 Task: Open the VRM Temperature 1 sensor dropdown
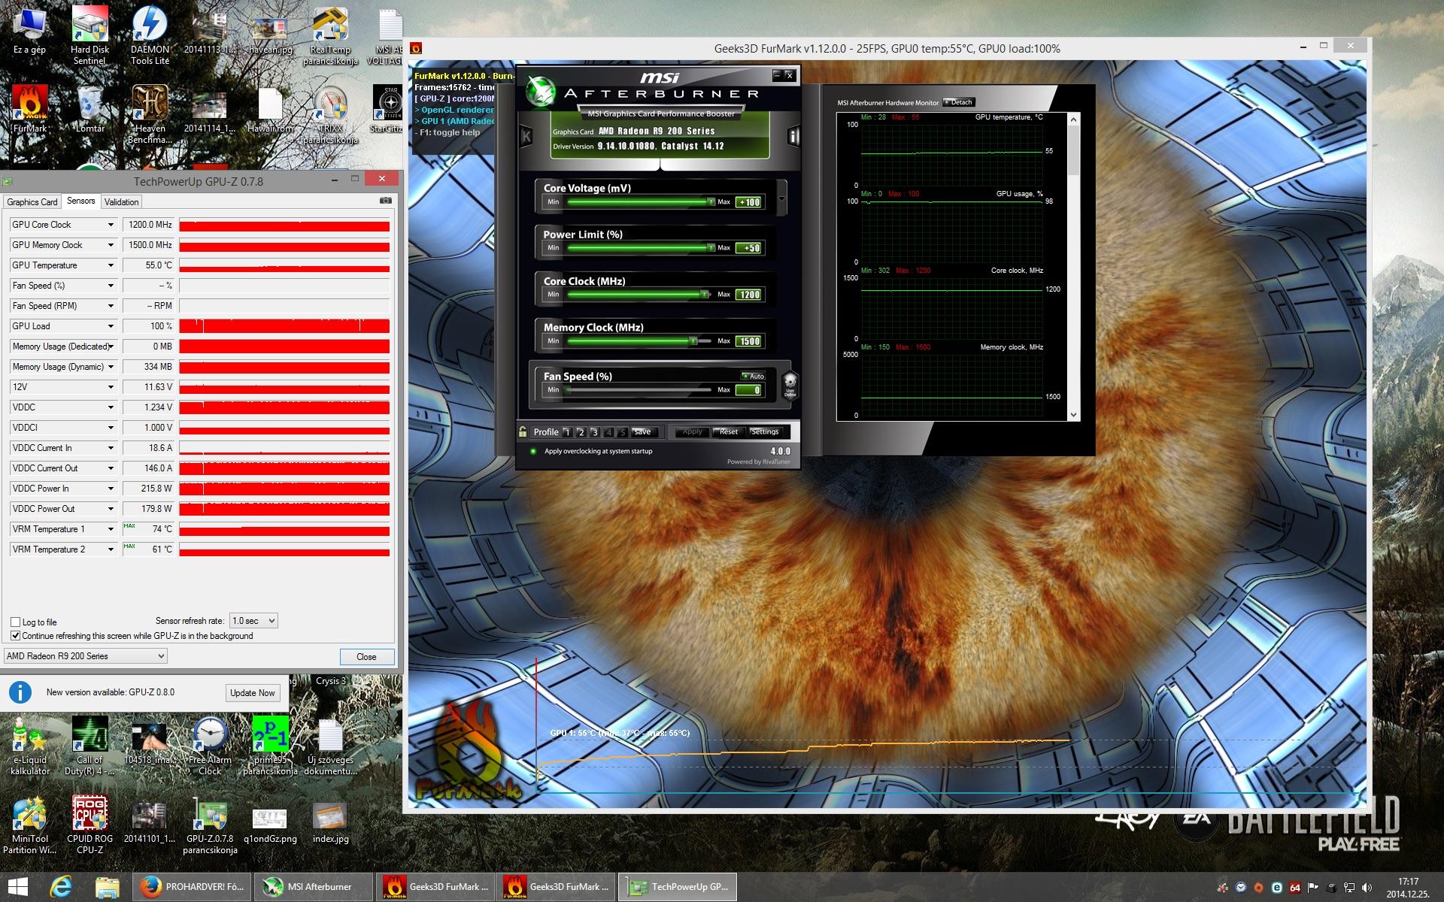coord(111,529)
